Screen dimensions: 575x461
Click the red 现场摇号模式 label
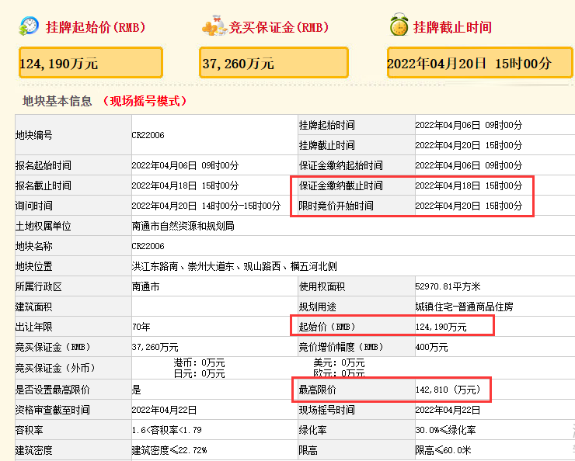(x=145, y=101)
